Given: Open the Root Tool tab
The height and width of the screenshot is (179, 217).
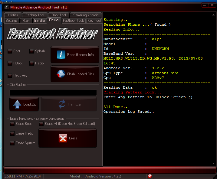Looking at the screenshot, I should point(59,15).
